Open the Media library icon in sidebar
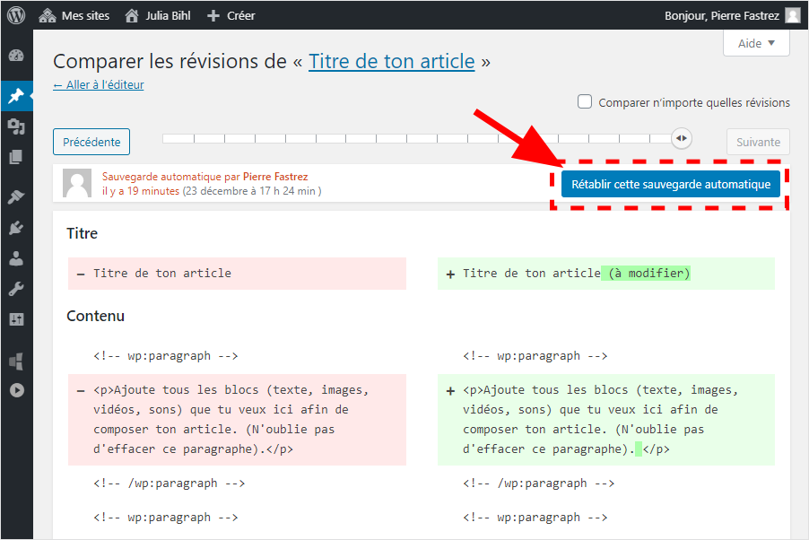 pos(16,126)
